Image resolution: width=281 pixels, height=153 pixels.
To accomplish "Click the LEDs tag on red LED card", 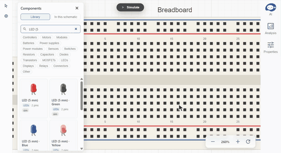I will (26, 105).
